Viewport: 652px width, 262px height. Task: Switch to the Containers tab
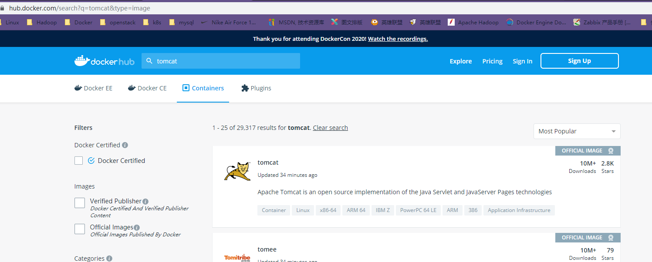pyautogui.click(x=203, y=88)
